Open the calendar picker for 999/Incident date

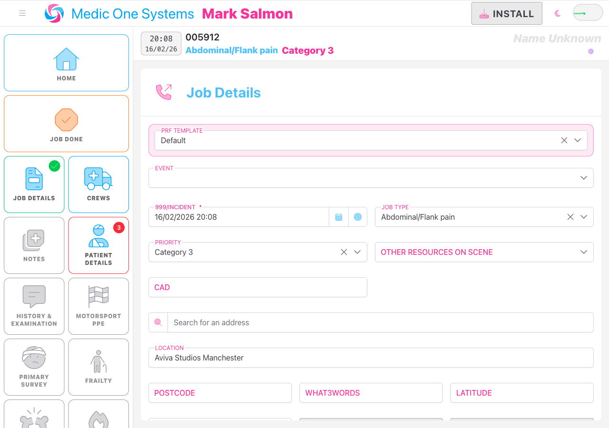[339, 217]
